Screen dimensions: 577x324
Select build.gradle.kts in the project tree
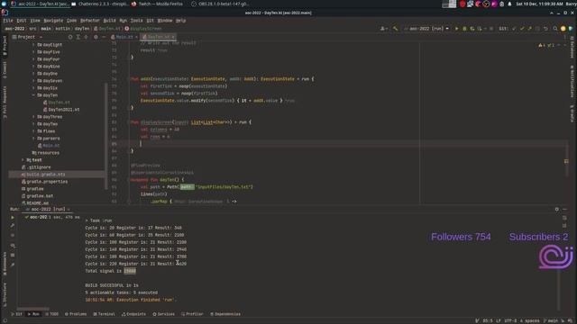[43, 175]
